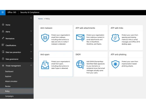The height and width of the screenshot is (109, 146).
Task: Click the Anti-spam description text
Action: click(x=60, y=65)
